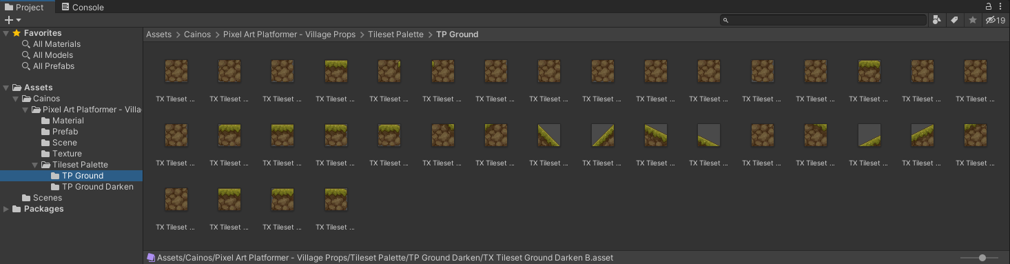Collapse the Pixel Art Platformer folder arrow

(25, 110)
